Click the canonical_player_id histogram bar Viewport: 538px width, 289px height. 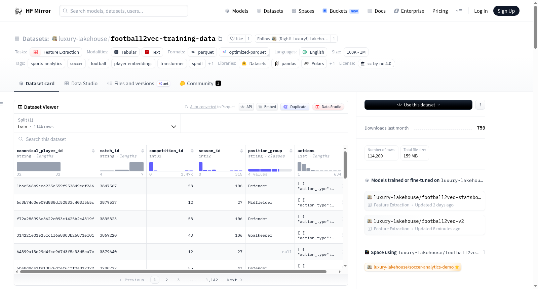(39, 166)
